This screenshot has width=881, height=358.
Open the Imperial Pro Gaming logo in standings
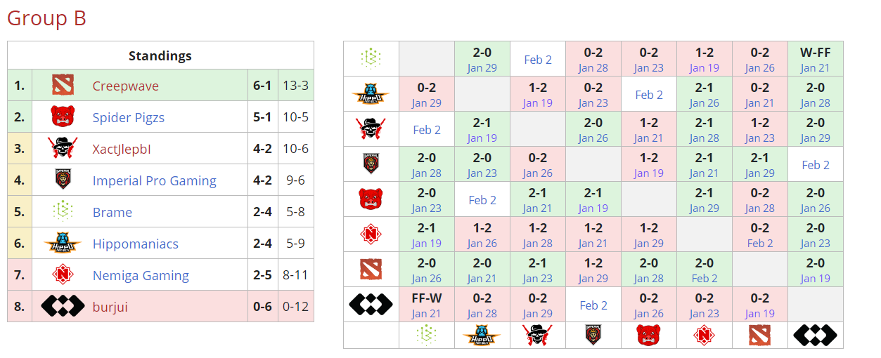point(63,180)
